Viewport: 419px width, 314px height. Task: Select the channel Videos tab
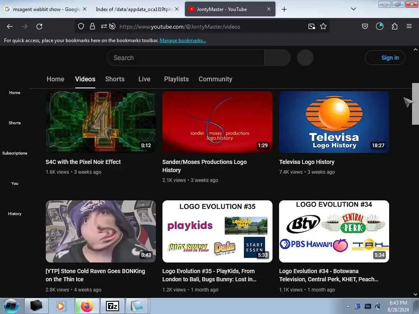pyautogui.click(x=85, y=79)
